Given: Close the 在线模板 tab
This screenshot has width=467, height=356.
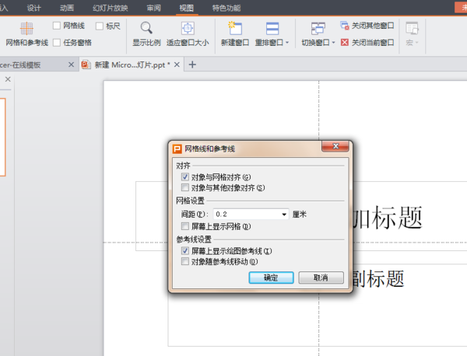Looking at the screenshot, I should pyautogui.click(x=71, y=65).
